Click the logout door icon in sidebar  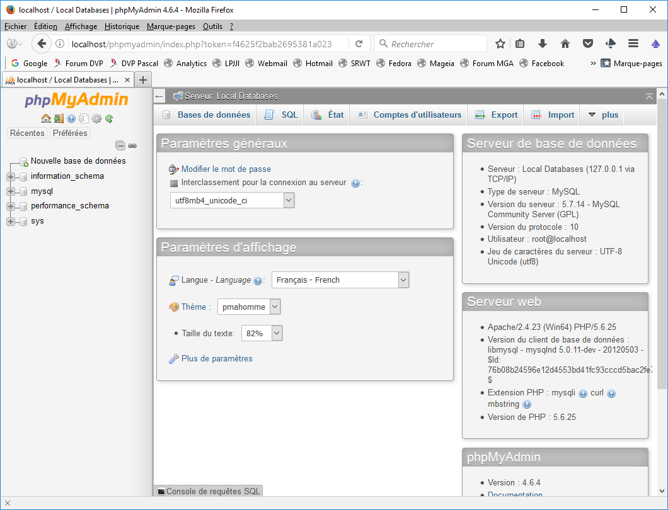(x=58, y=118)
